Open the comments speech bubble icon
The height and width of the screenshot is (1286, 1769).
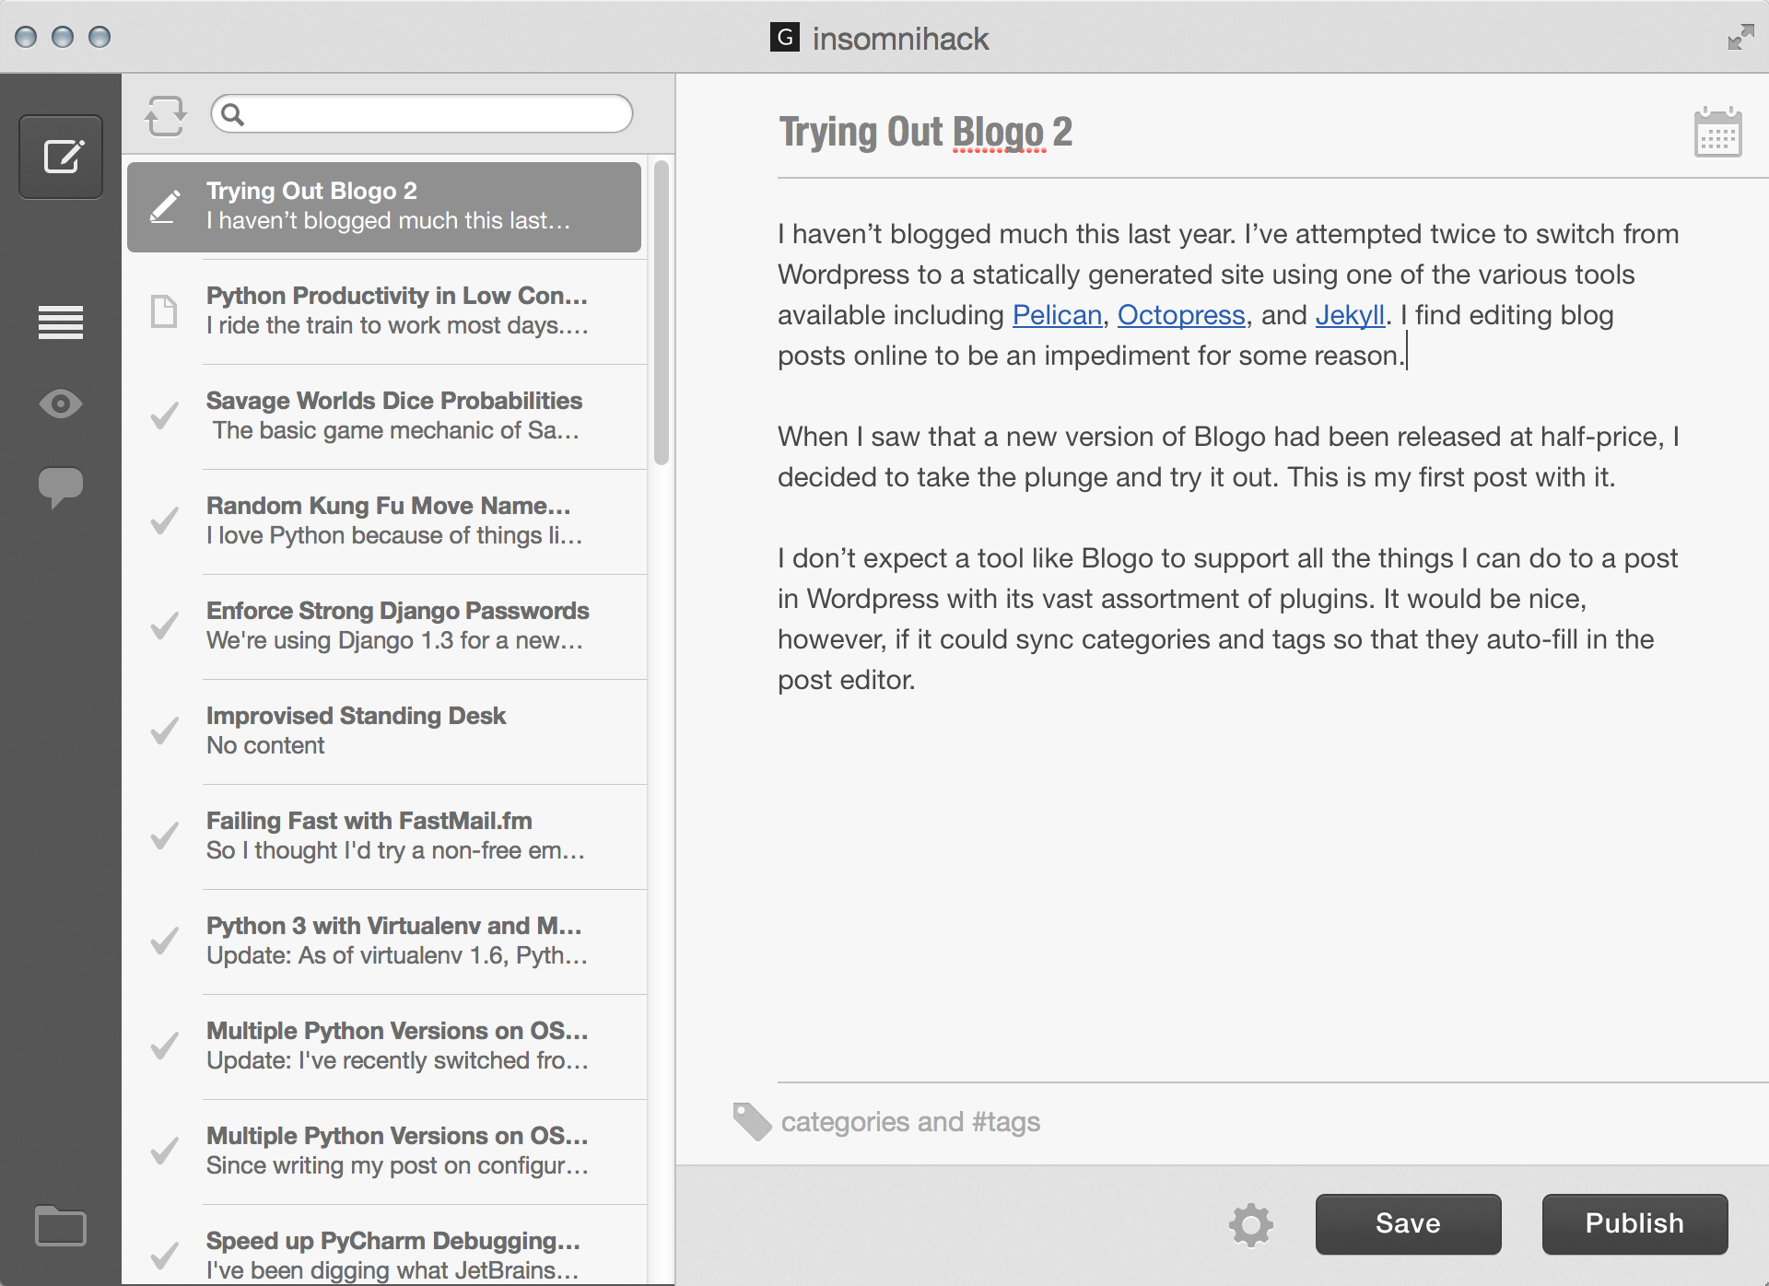pyautogui.click(x=61, y=487)
